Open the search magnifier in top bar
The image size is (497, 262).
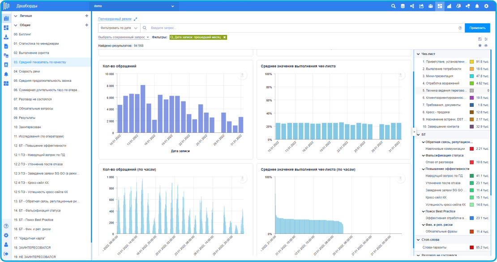coord(393,6)
